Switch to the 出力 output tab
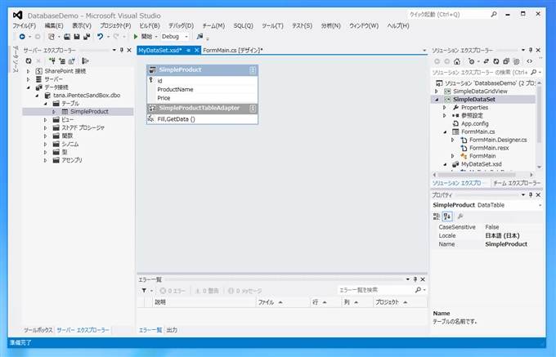The height and width of the screenshot is (357, 556). tap(172, 330)
